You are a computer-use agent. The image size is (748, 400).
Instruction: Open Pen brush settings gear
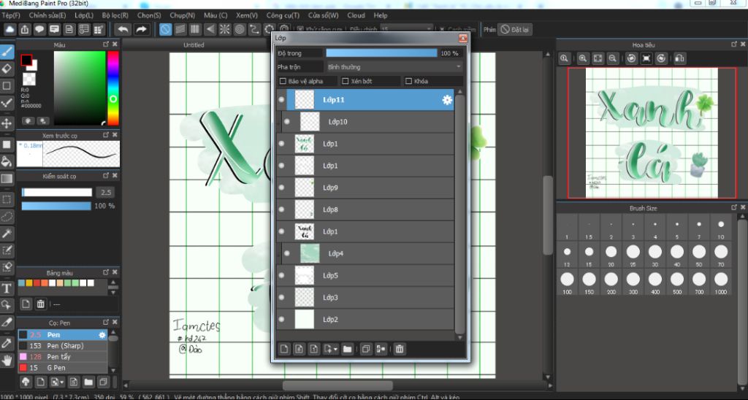pos(102,335)
